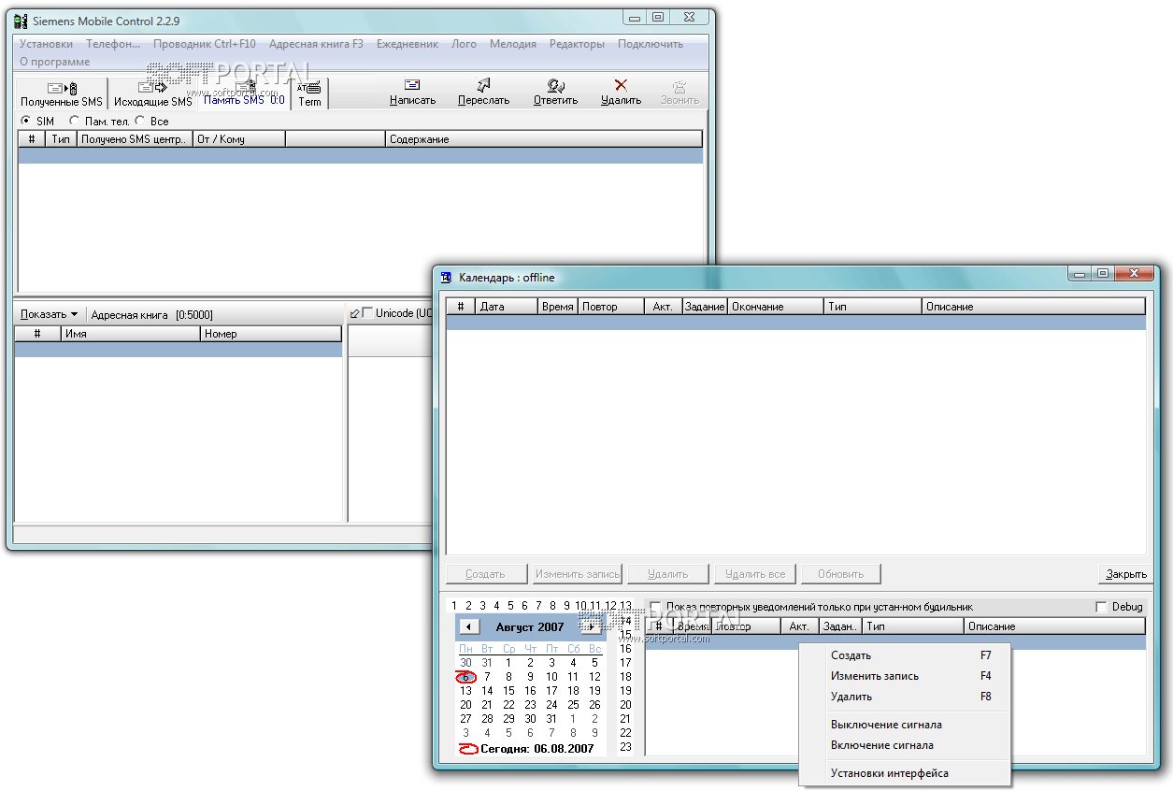Select the Память SMS tab
The image size is (1173, 791).
pos(245,93)
